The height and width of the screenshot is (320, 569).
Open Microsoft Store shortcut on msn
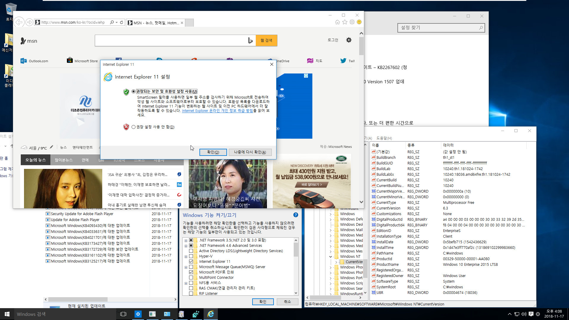click(x=82, y=61)
